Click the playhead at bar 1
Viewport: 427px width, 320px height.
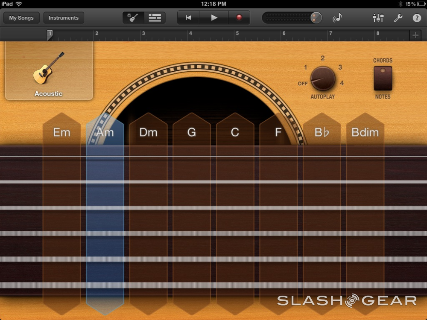tap(50, 35)
